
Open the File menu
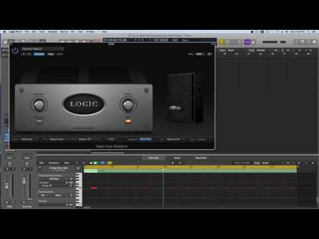27,32
